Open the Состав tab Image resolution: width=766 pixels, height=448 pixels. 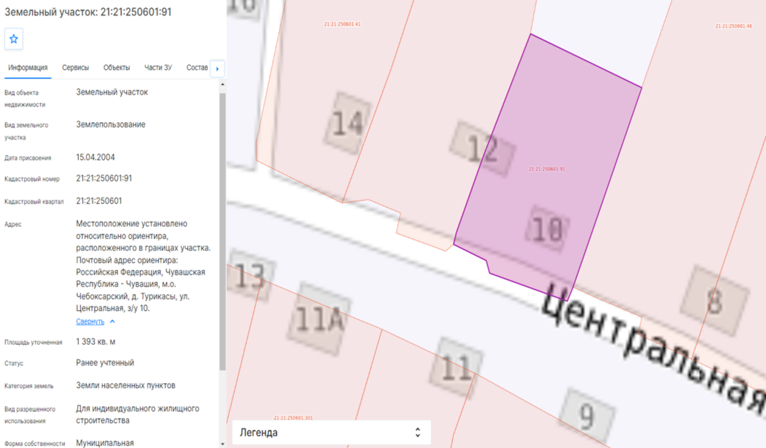pos(197,68)
